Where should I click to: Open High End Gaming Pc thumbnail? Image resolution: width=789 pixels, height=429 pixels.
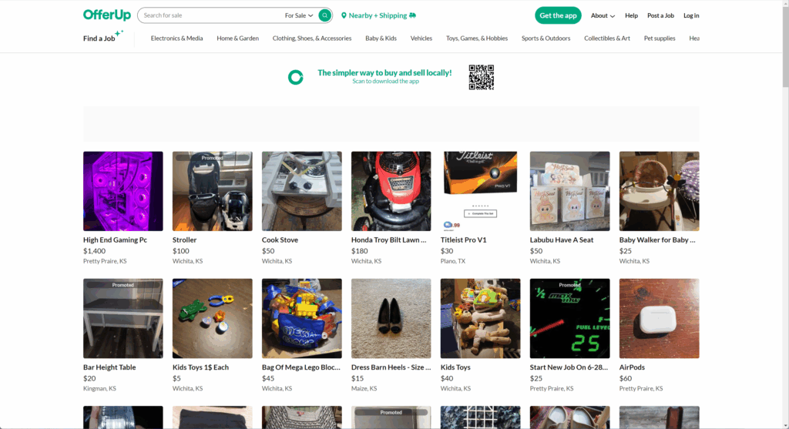pyautogui.click(x=123, y=191)
